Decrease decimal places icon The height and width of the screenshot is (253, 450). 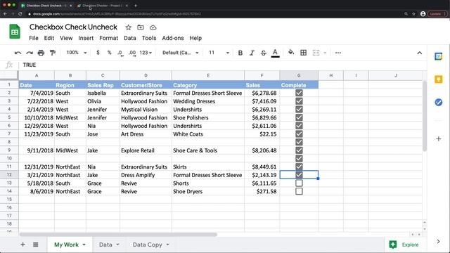[x=120, y=53]
